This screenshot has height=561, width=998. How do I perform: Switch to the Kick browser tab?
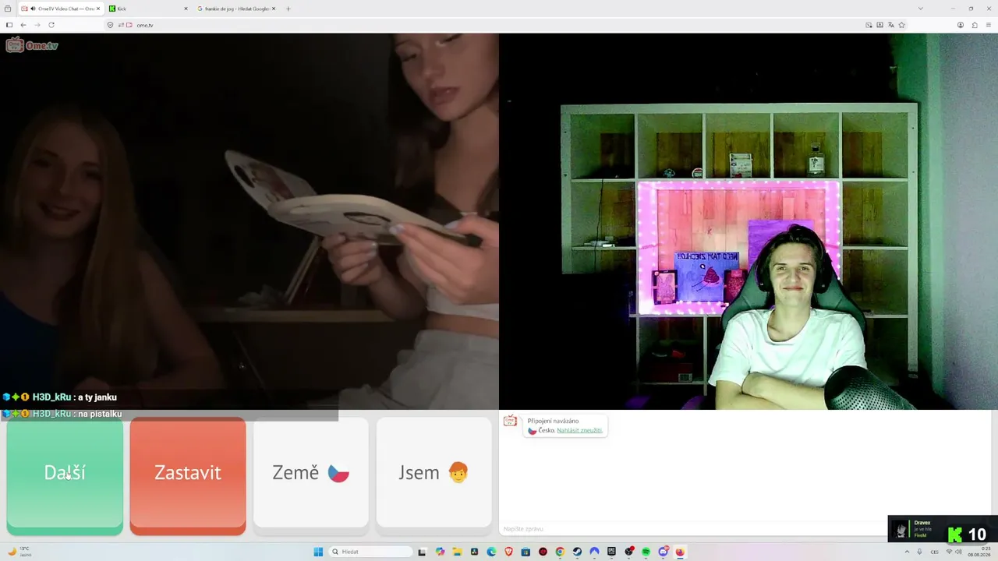(148, 9)
